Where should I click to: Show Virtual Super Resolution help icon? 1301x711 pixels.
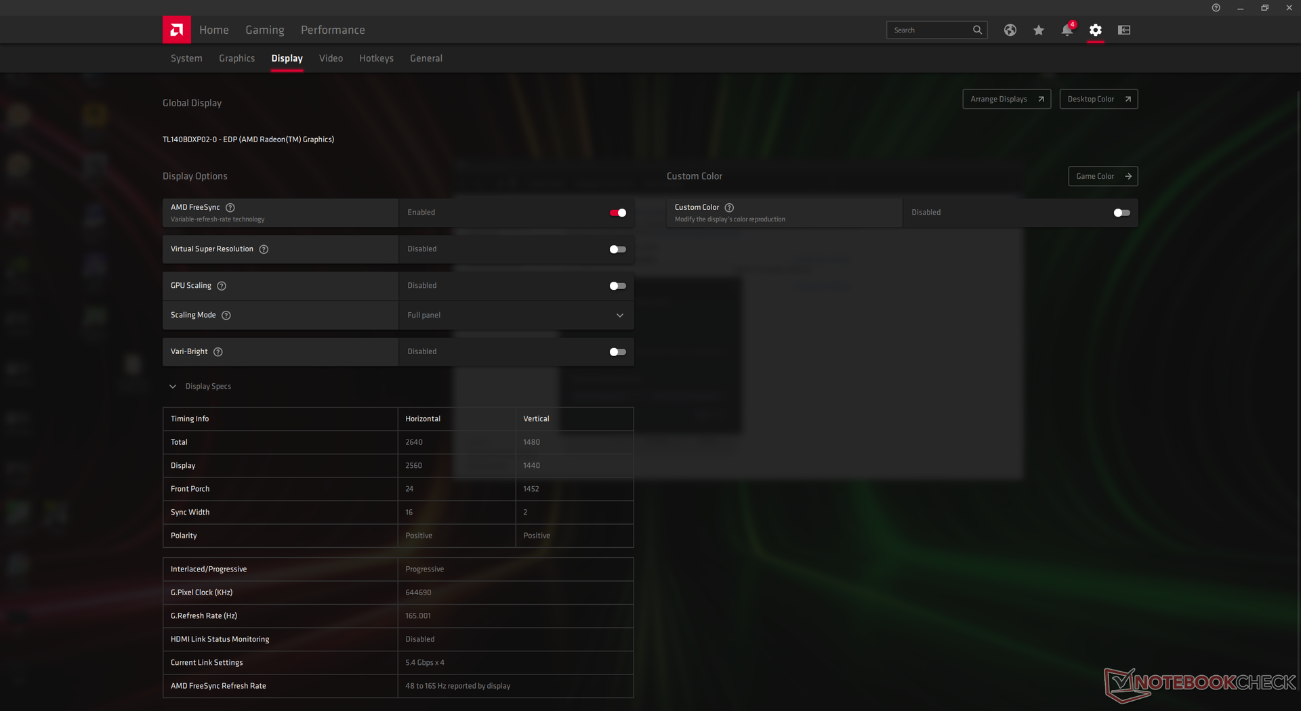pyautogui.click(x=264, y=249)
